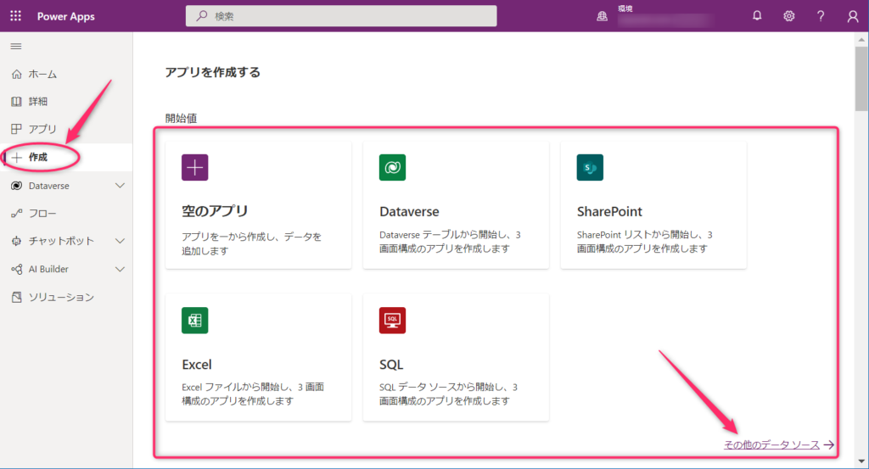Screen dimensions: 869x469
Task: Click the Dataverse card description text
Action: tap(450, 242)
